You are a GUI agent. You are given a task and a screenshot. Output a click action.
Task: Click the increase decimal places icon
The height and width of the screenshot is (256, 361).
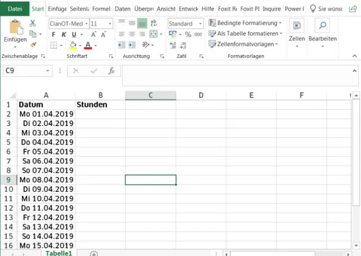pos(173,45)
